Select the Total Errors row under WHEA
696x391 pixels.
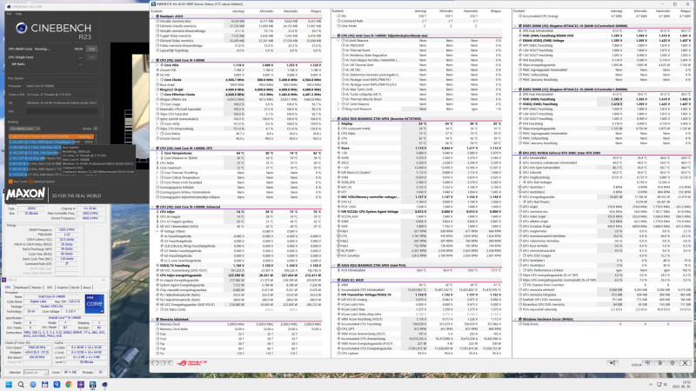click(x=602, y=324)
